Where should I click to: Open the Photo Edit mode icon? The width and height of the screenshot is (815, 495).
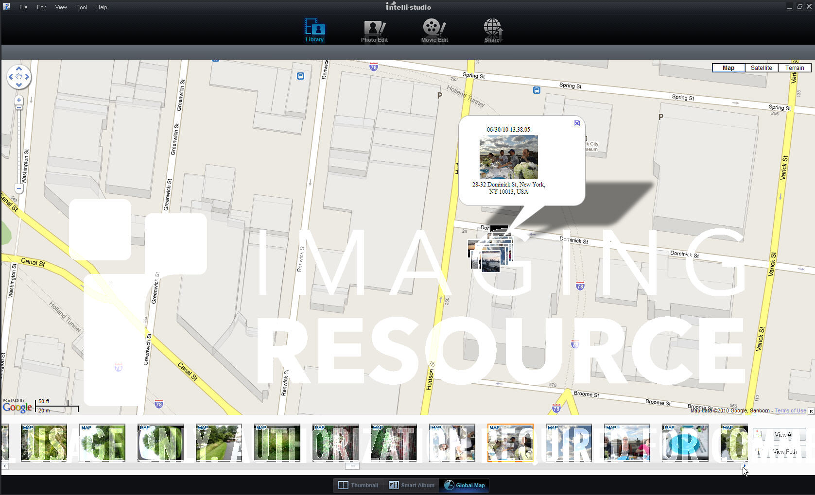pyautogui.click(x=374, y=31)
